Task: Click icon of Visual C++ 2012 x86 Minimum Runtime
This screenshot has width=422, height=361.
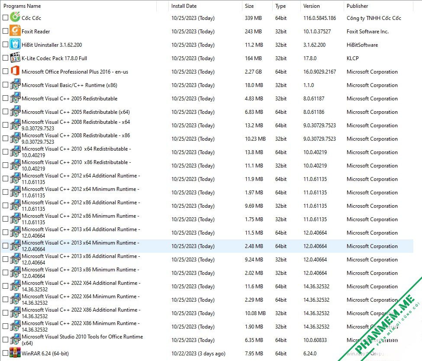Action: (x=15, y=219)
